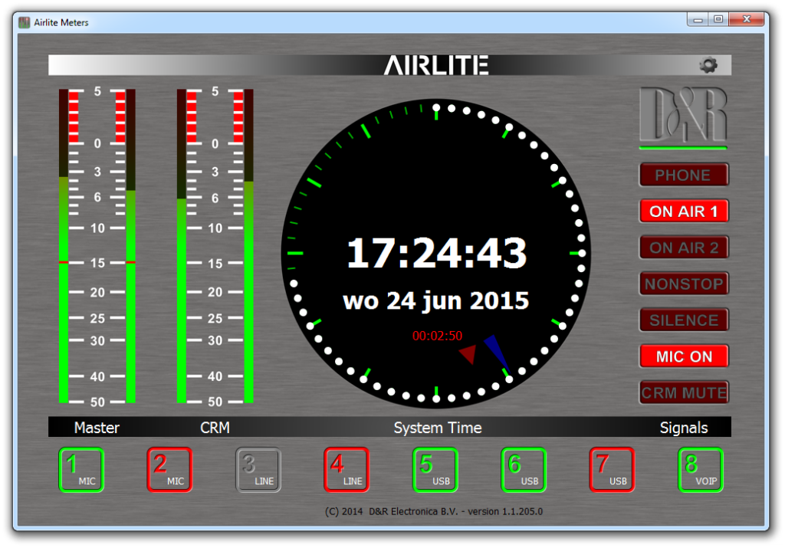
Task: Click the SILENCE status button
Action: [684, 320]
